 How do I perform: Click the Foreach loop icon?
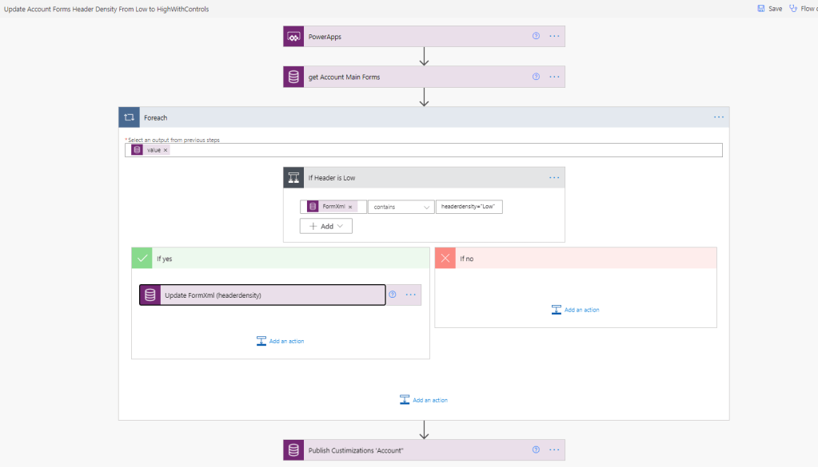[129, 117]
